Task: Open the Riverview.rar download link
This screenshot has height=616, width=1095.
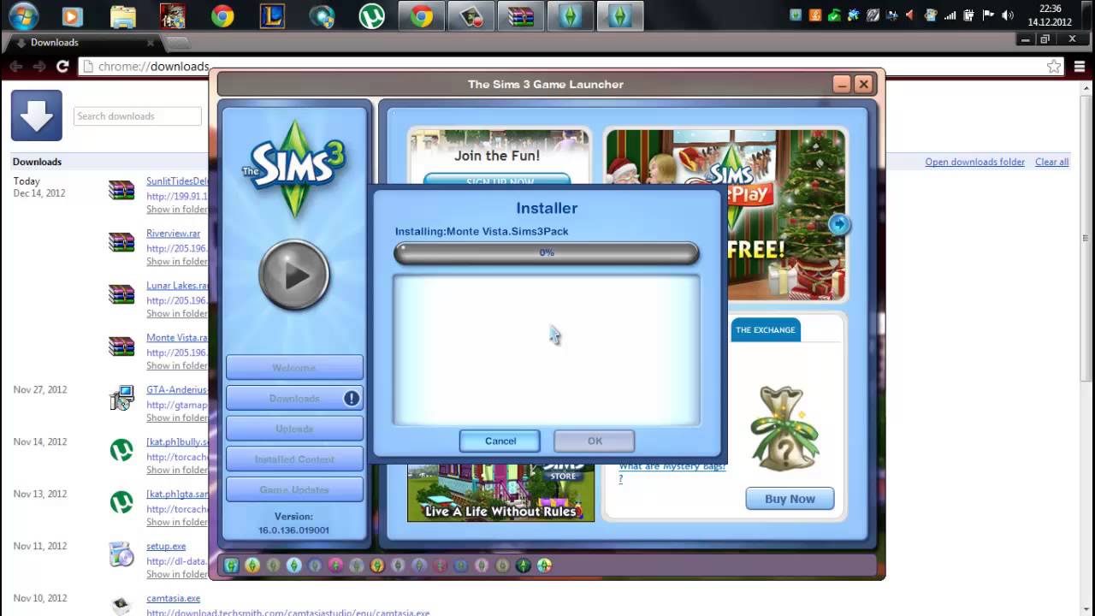Action: (173, 234)
